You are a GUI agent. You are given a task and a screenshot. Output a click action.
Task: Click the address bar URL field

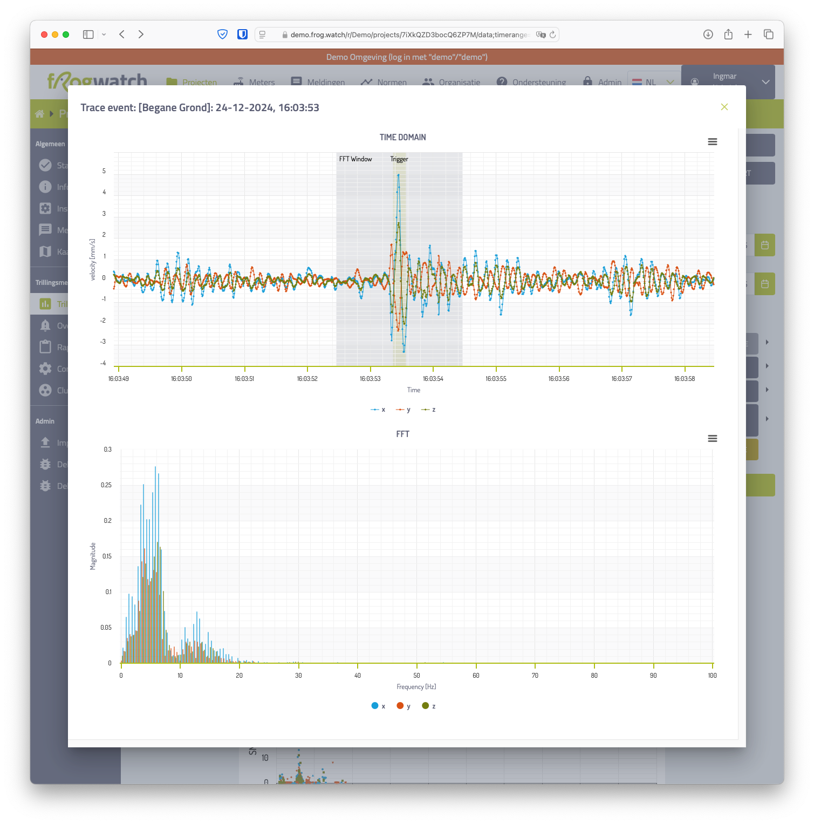click(x=407, y=35)
